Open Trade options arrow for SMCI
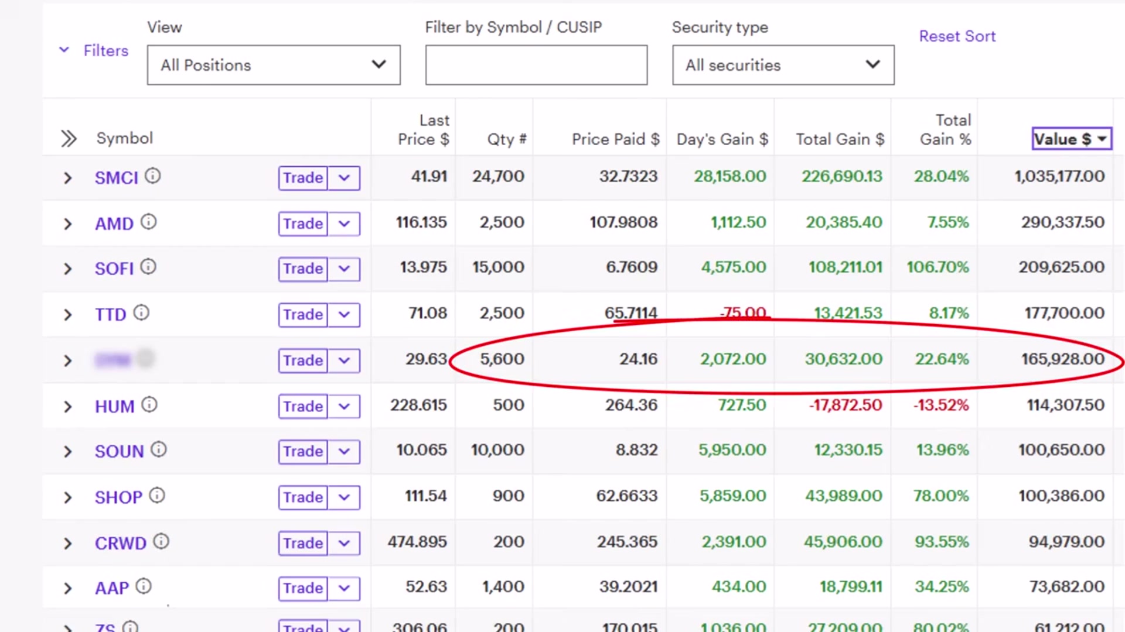Screen dimensions: 1125x632 (344, 178)
